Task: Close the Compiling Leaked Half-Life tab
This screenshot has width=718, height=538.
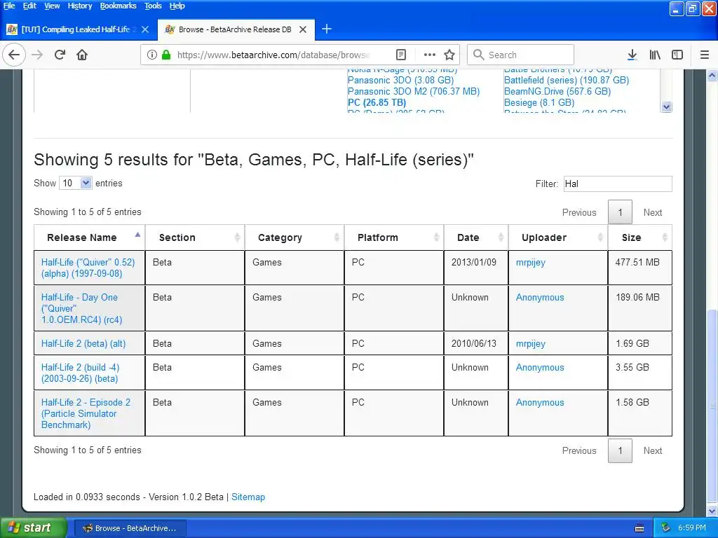Action: point(145,29)
